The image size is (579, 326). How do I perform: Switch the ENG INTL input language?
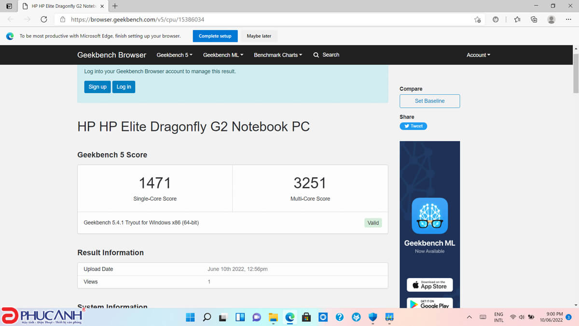click(x=498, y=317)
